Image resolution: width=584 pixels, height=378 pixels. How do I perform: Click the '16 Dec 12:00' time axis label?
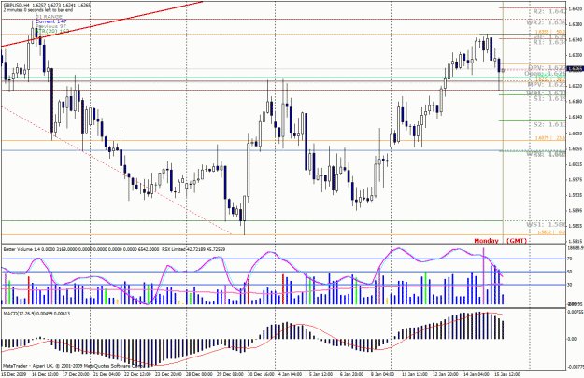click(x=46, y=374)
